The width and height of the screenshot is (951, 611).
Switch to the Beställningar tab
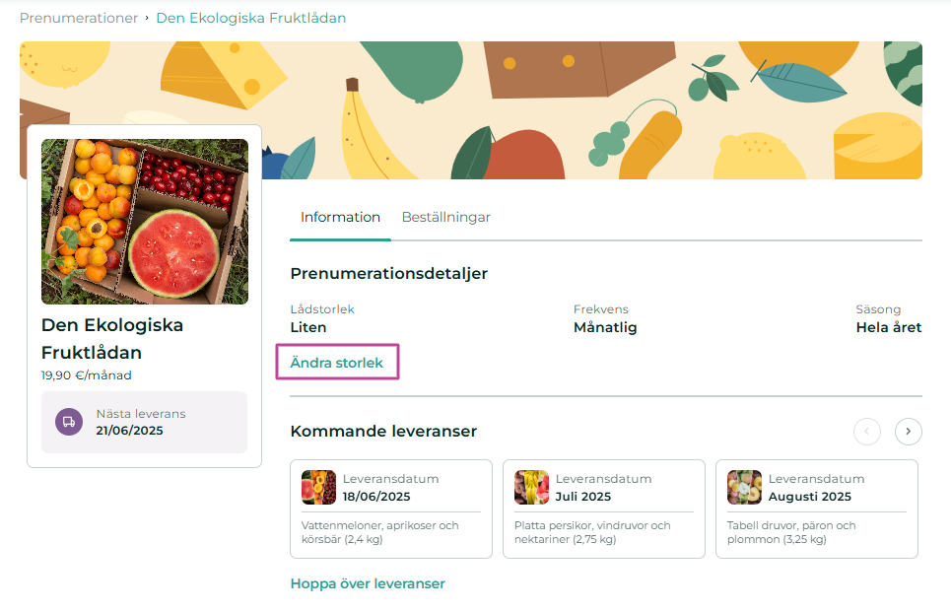445,217
